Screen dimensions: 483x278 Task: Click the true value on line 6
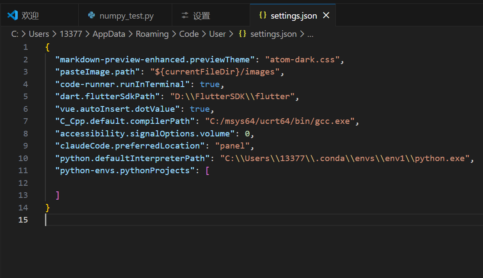coord(200,109)
